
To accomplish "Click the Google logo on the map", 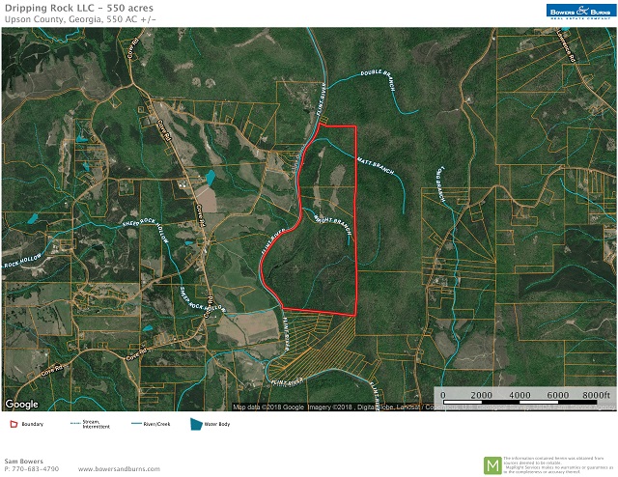I will coord(22,404).
